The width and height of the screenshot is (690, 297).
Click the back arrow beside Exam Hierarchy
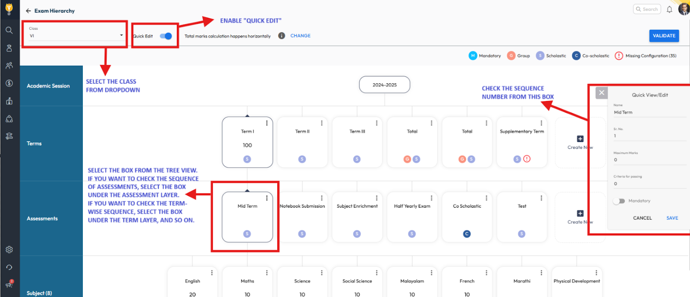[28, 11]
